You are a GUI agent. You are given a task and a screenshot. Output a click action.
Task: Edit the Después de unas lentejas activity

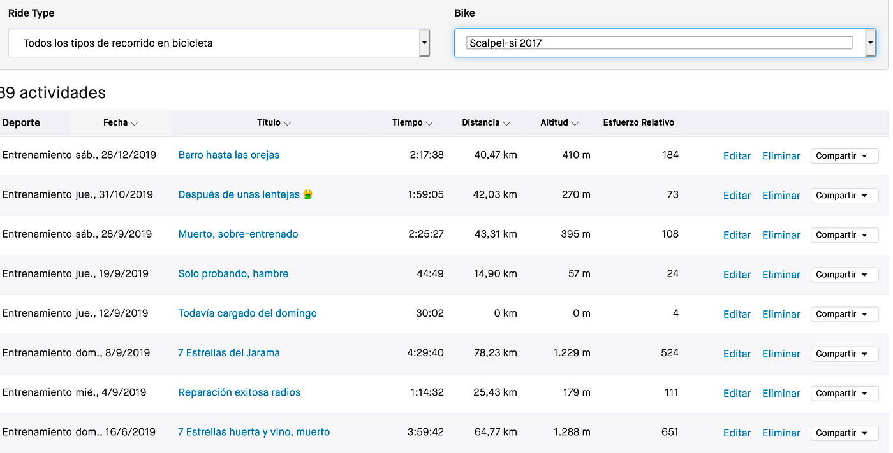click(737, 195)
